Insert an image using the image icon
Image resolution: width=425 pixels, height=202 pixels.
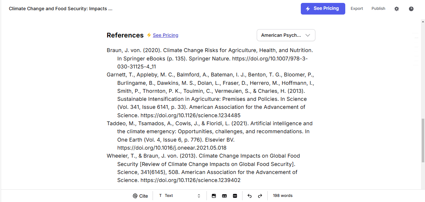click(213, 196)
